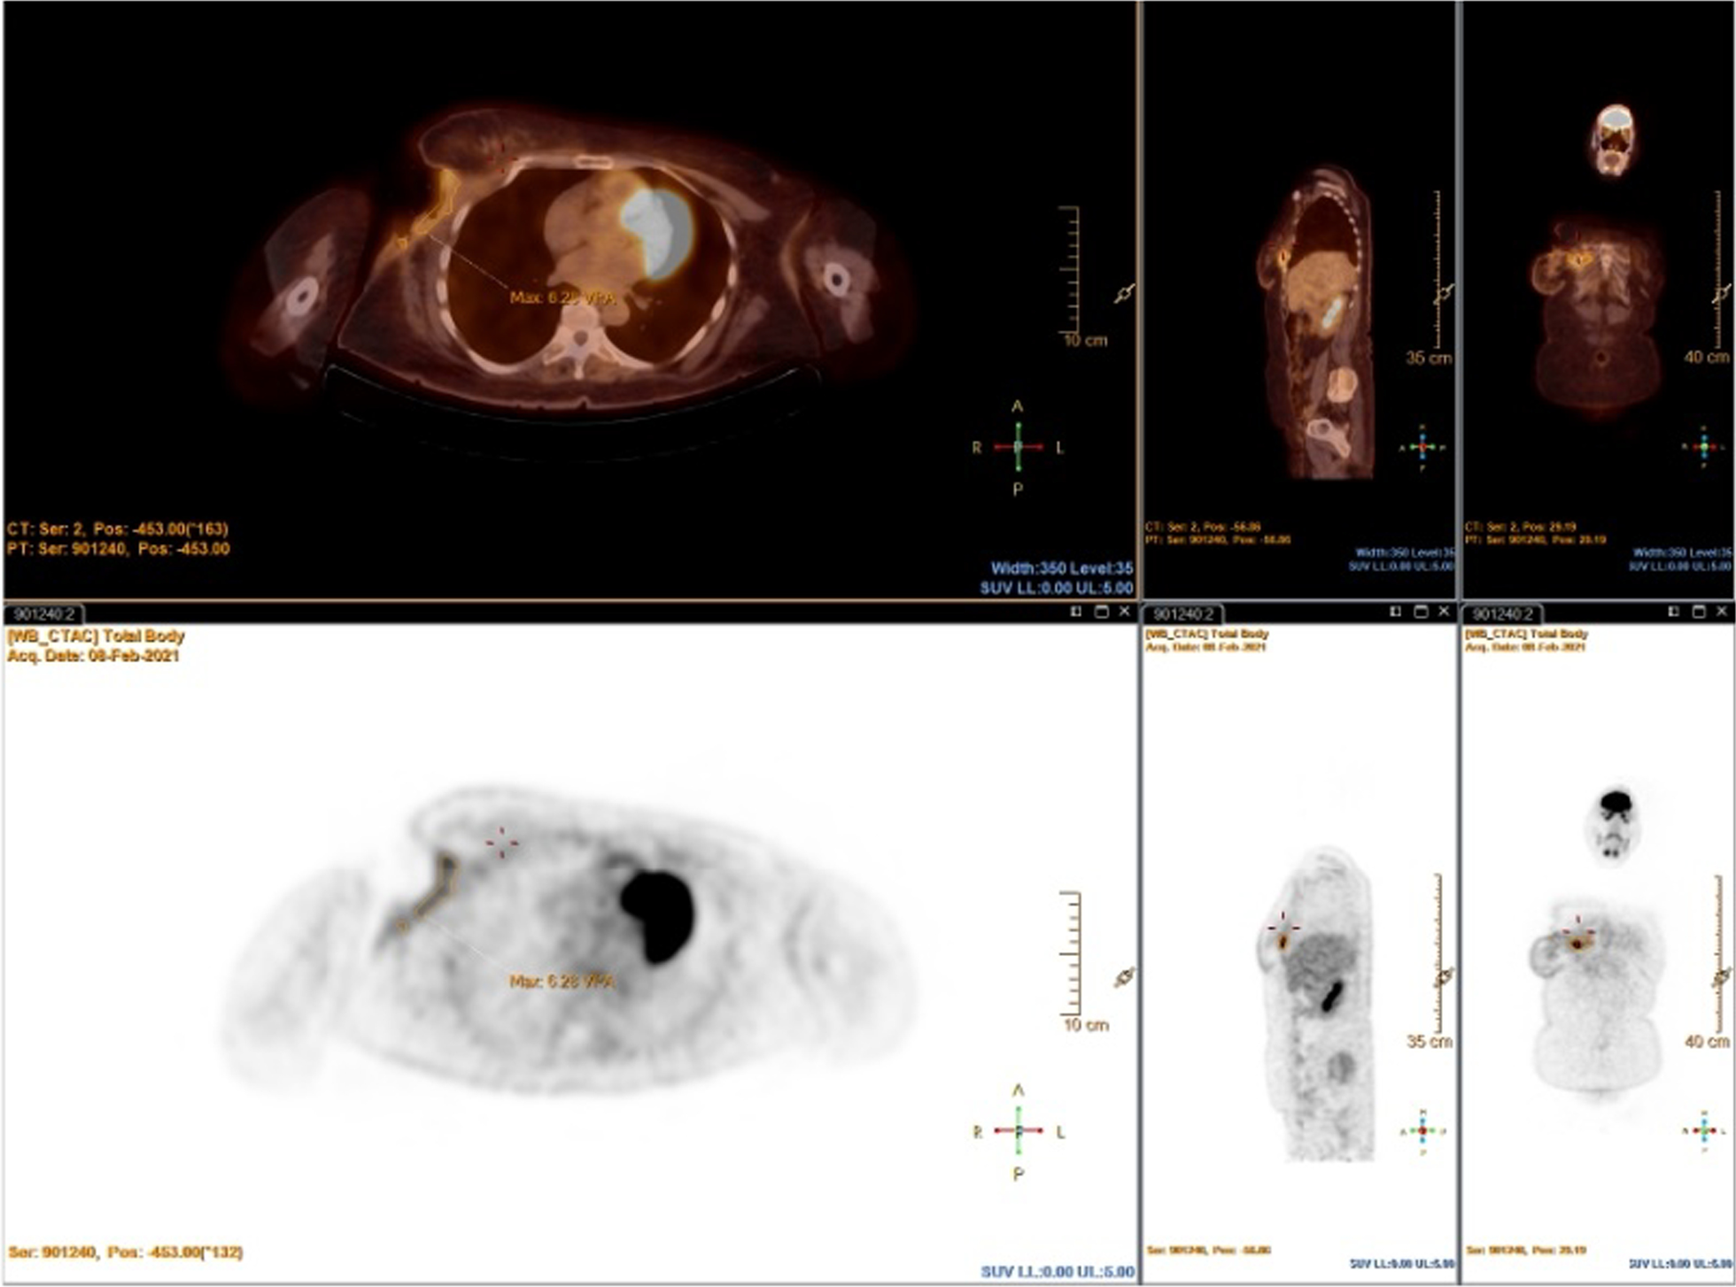Click 'Max: 6.28 VPA' label in axial PET view
Image resolution: width=1736 pixels, height=1287 pixels.
[562, 982]
